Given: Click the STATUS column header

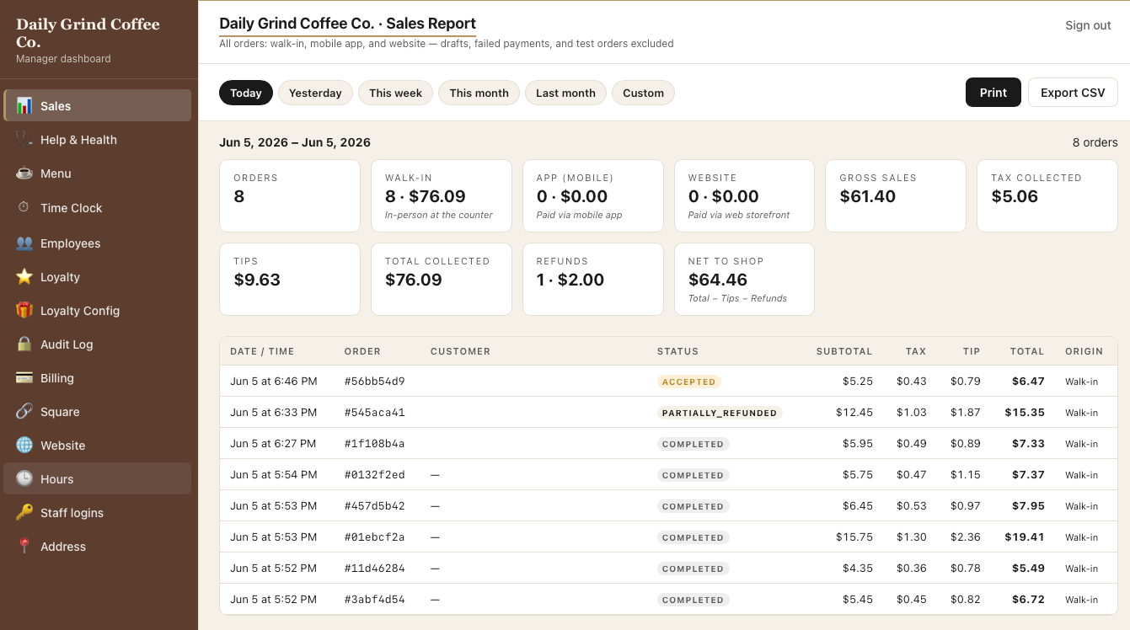Looking at the screenshot, I should click(x=677, y=351).
